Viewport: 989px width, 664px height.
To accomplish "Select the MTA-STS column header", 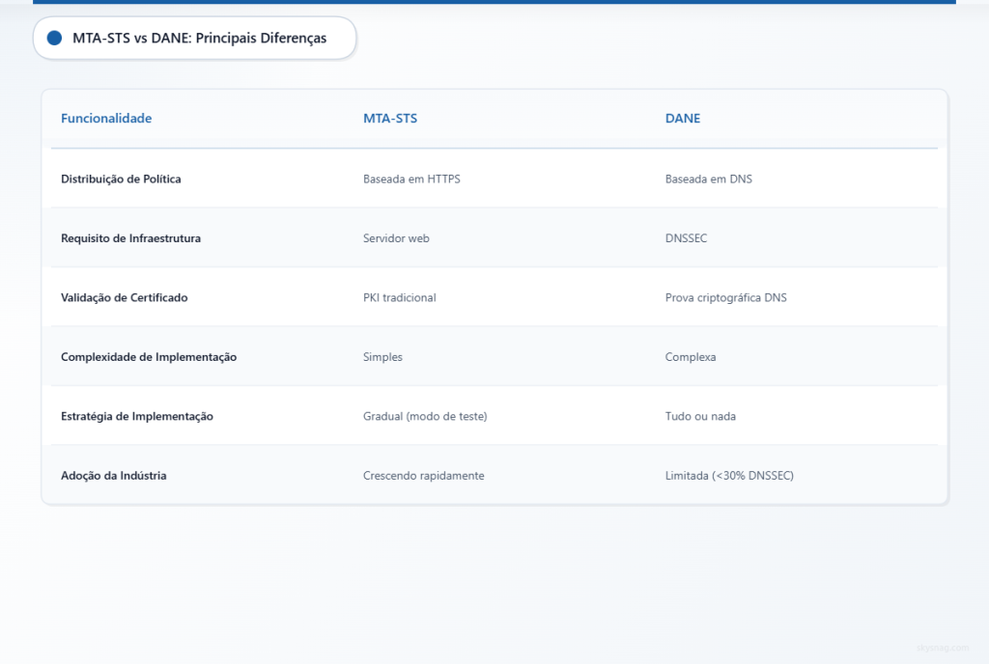I will pyautogui.click(x=390, y=119).
